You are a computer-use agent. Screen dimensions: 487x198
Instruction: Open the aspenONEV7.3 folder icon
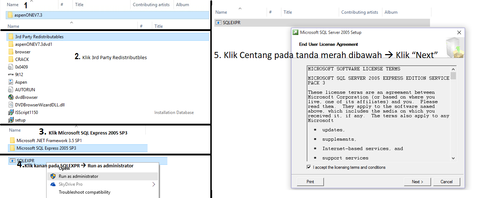[x=10, y=15]
